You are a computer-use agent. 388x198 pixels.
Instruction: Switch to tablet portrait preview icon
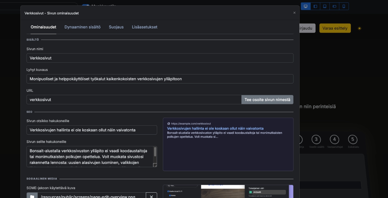[325, 6]
